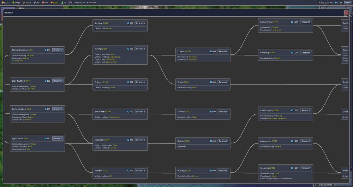The image size is (353, 187).
Task: Click Research on the Smelting card
Action: pyautogui.click(x=306, y=53)
